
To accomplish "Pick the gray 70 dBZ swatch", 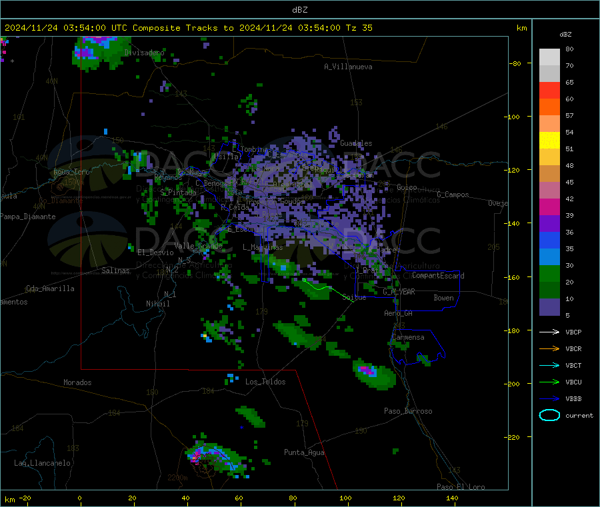I will (549, 57).
